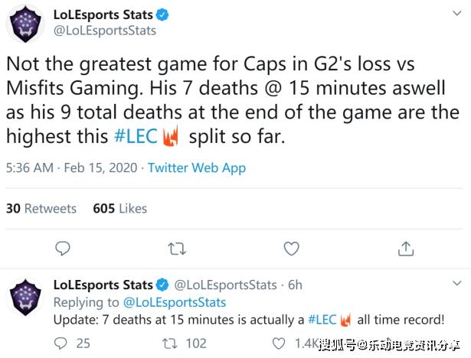Click the reply icon under main tweet
Image resolution: width=471 pixels, height=358 pixels.
64,249
